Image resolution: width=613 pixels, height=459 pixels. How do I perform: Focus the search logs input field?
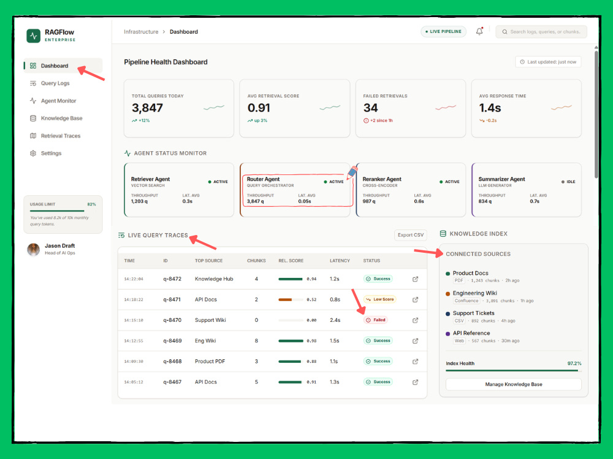pyautogui.click(x=541, y=32)
